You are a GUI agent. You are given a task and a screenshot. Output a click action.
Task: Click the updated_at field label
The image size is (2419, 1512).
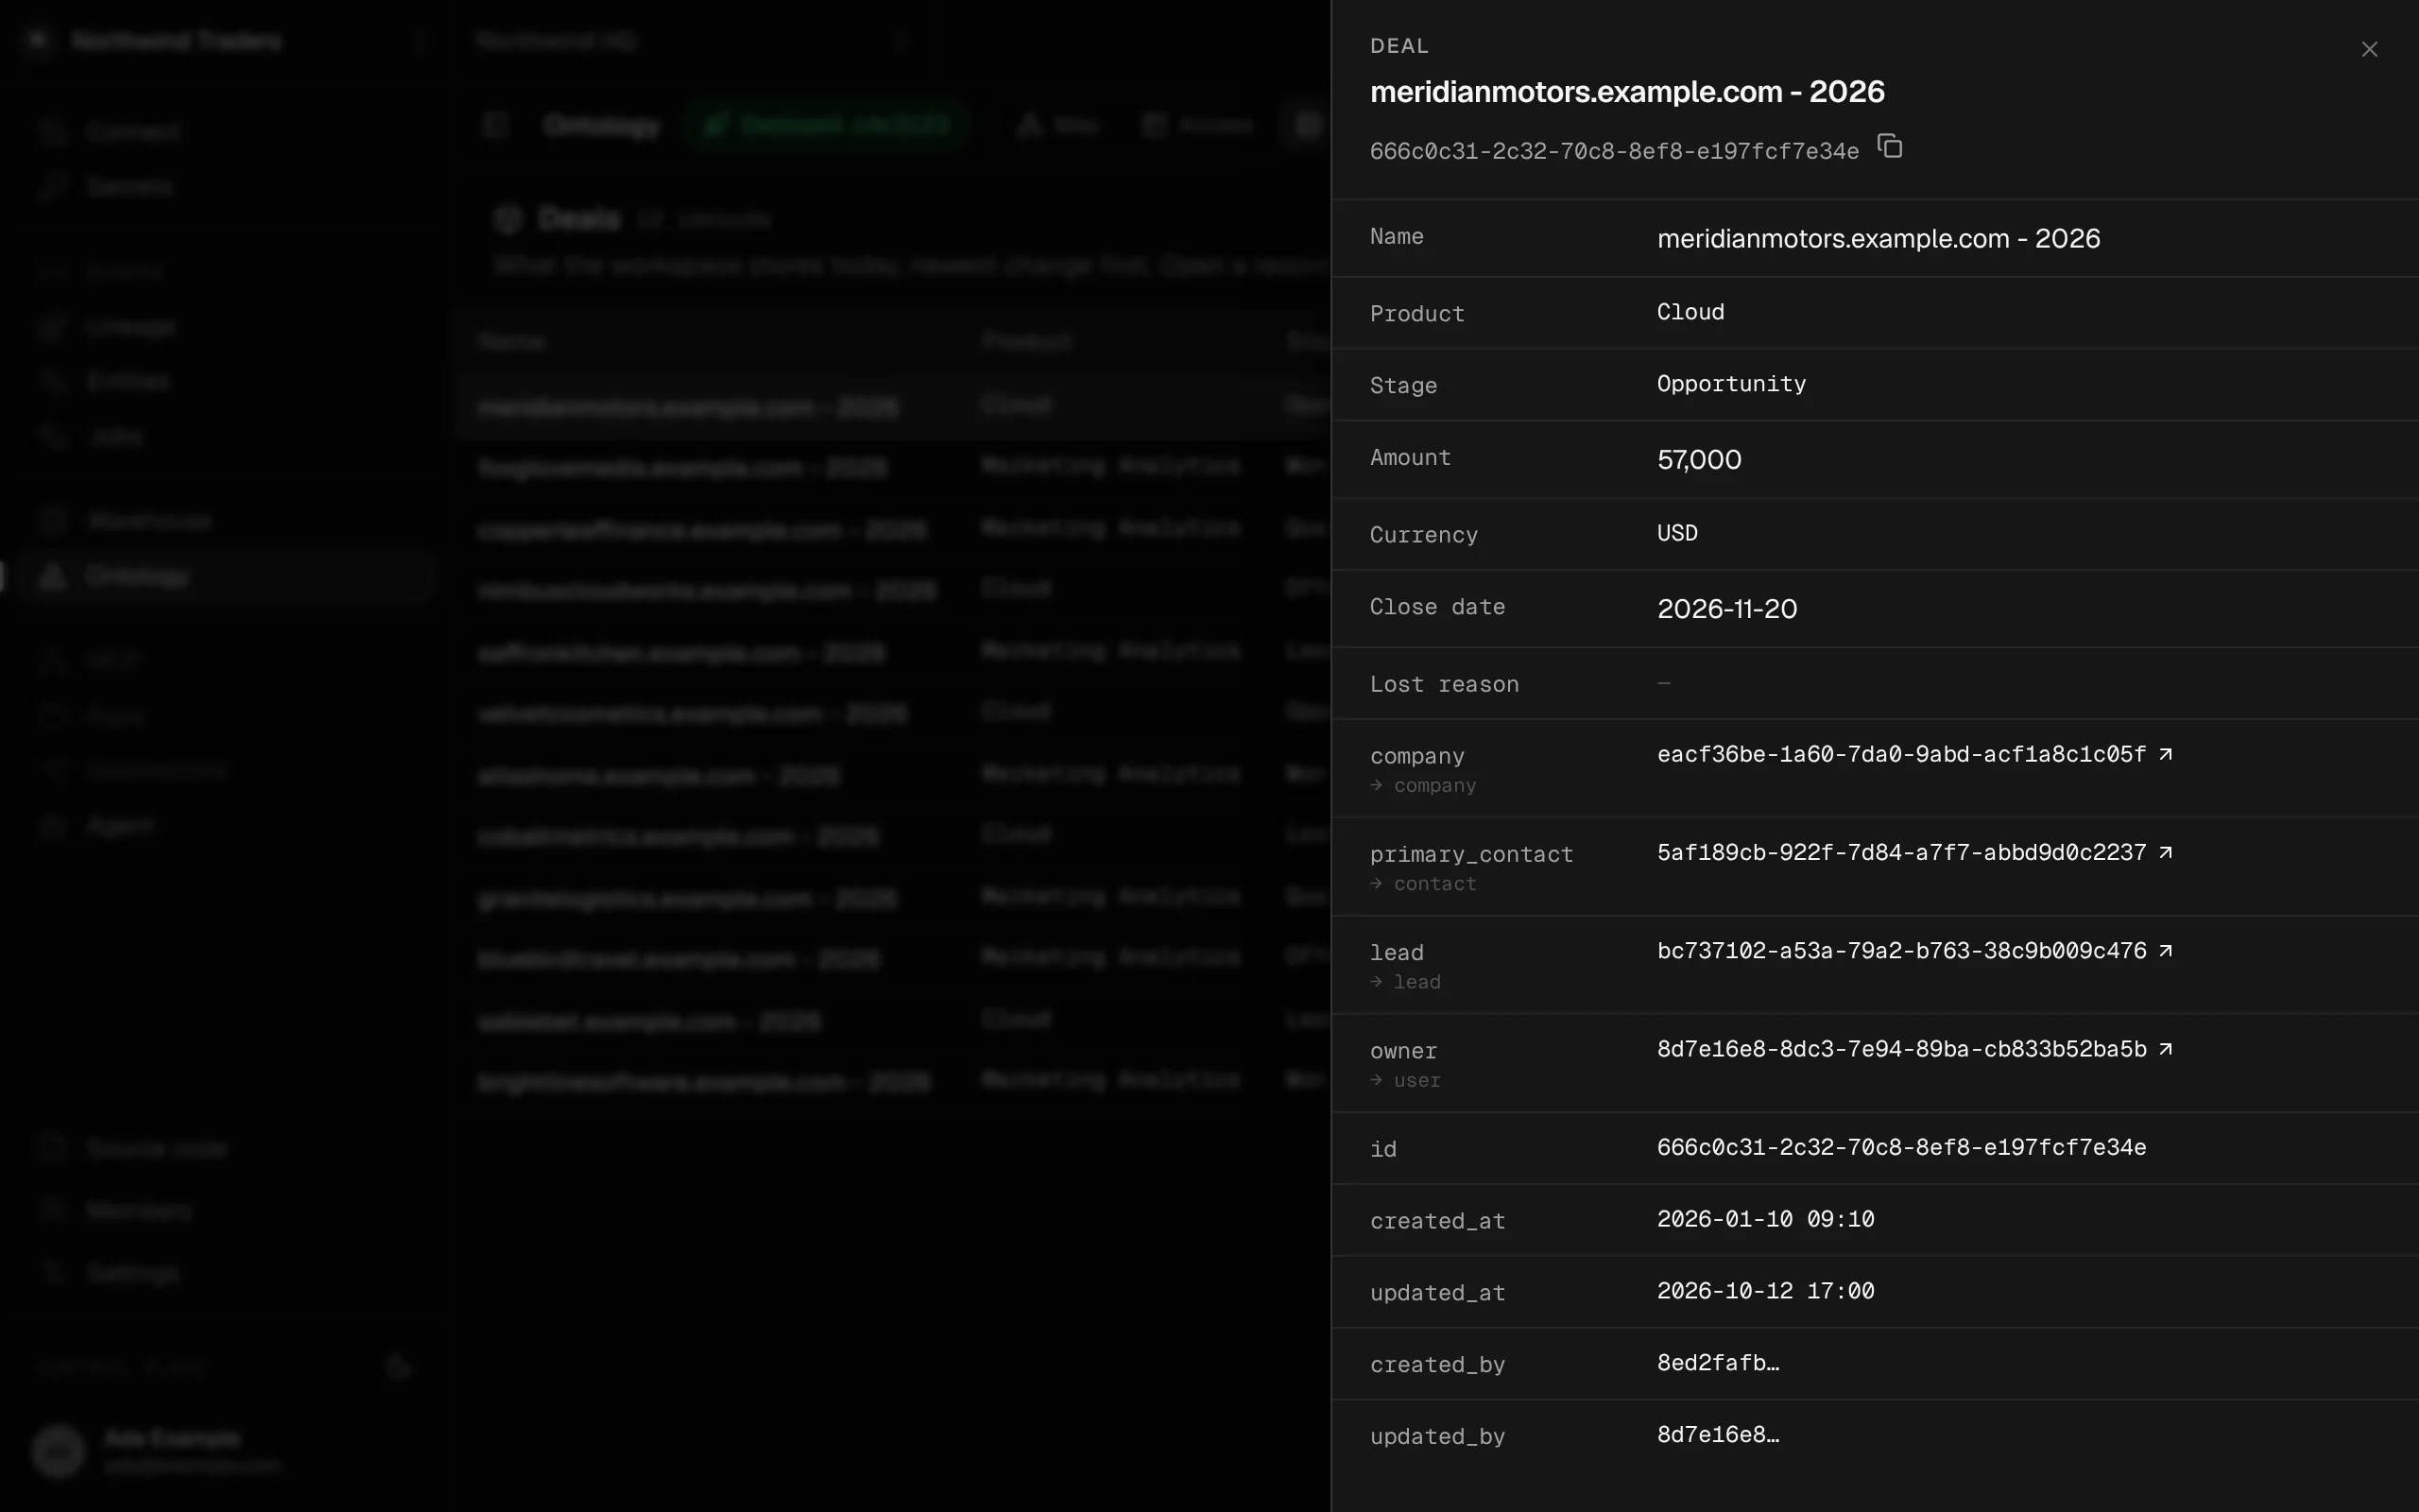(x=1437, y=1294)
